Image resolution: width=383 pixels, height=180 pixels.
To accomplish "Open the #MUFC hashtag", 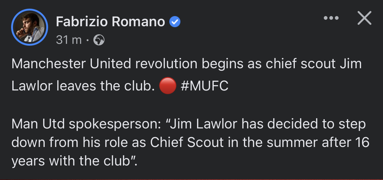I will pos(204,86).
